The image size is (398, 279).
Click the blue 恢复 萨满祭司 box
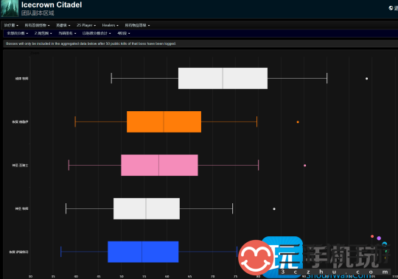point(143,252)
